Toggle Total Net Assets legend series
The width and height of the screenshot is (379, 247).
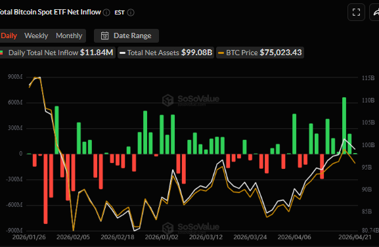pyautogui.click(x=166, y=53)
